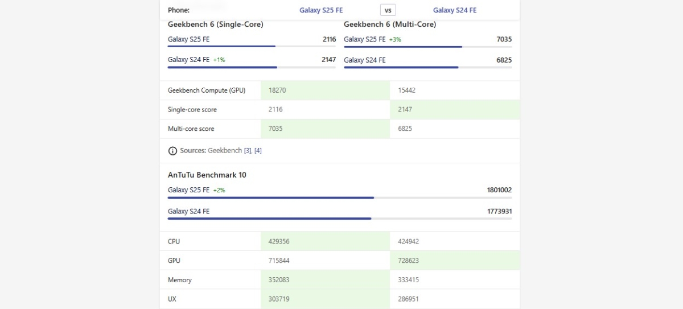Click the 'Multi-core score' row label
This screenshot has height=309, width=683.
tap(191, 129)
